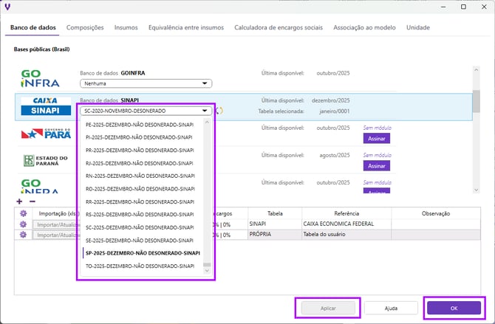Open the GOINFRA 'Nenhuma' dropdown
The image size is (495, 324).
146,84
